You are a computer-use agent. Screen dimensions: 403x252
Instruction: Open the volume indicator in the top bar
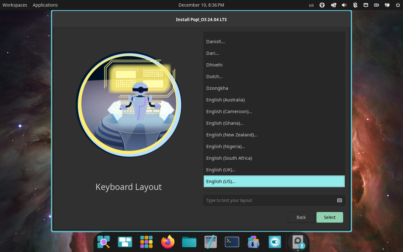tap(344, 5)
